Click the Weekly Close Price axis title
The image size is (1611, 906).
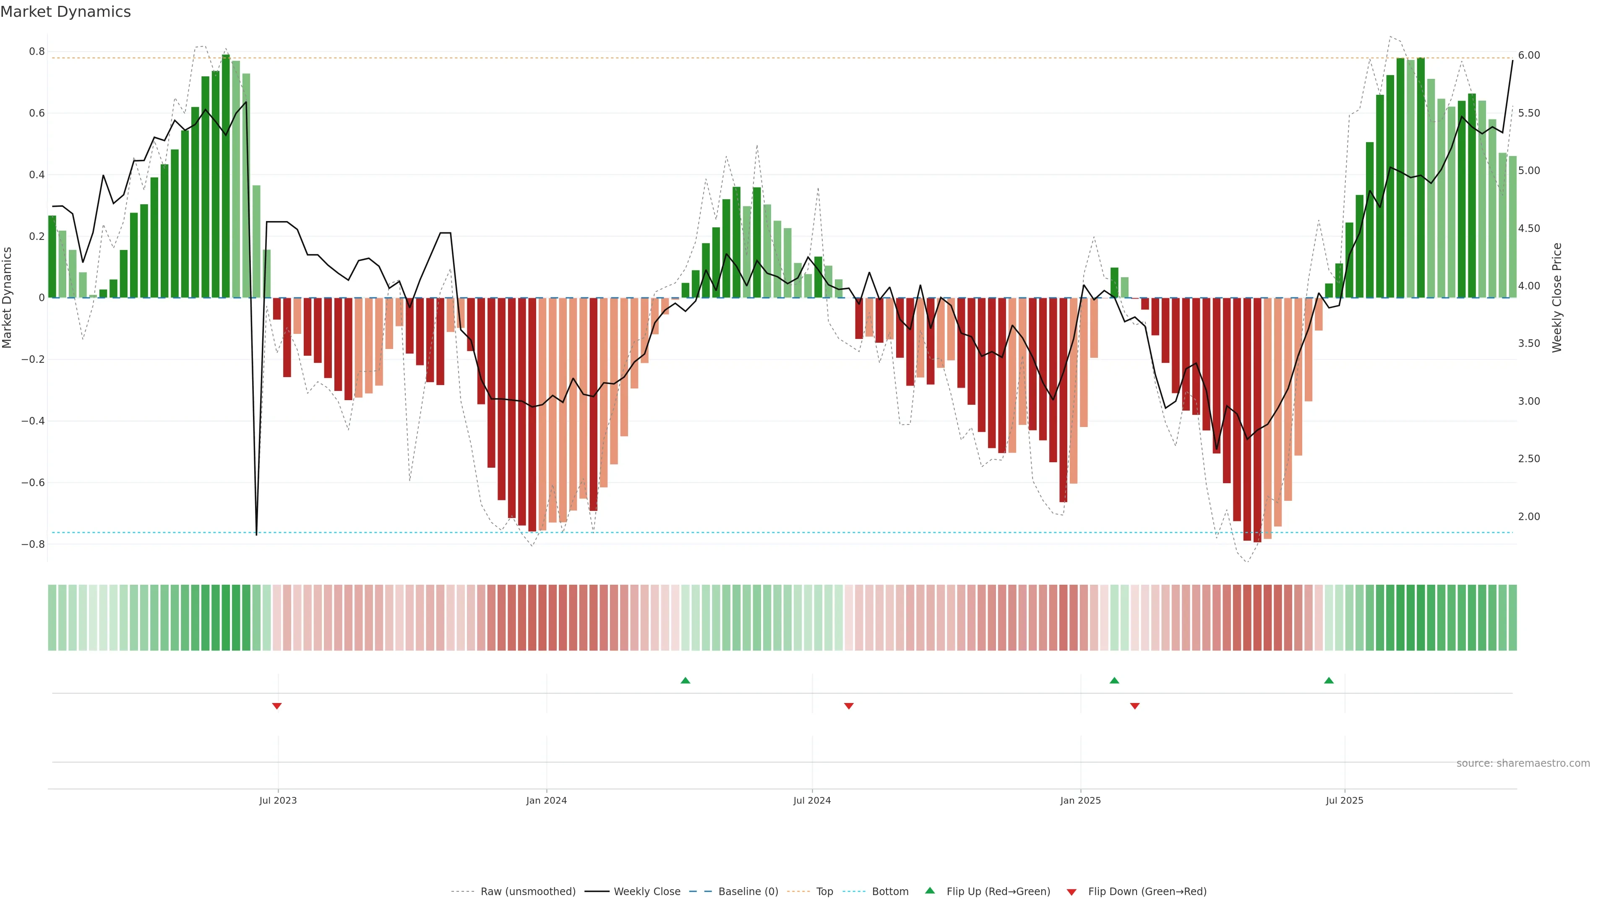[1556, 298]
